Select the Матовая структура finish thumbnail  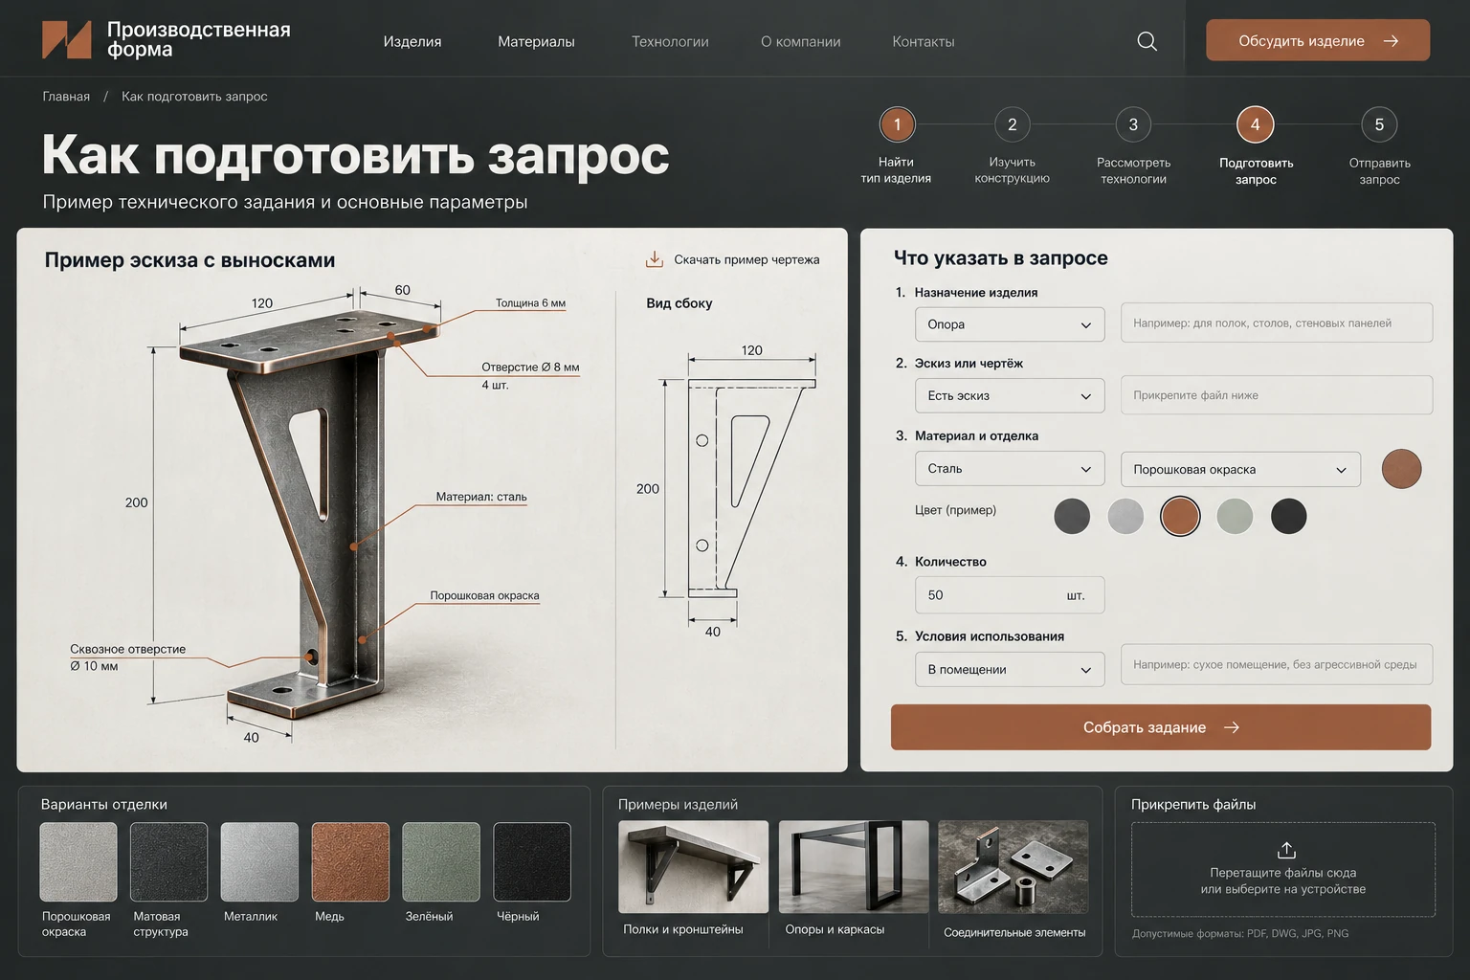click(x=168, y=861)
